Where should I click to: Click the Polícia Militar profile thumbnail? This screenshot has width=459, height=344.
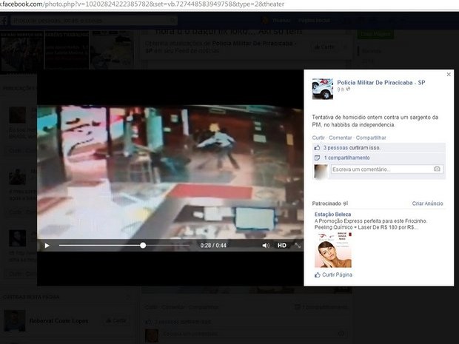coord(322,88)
